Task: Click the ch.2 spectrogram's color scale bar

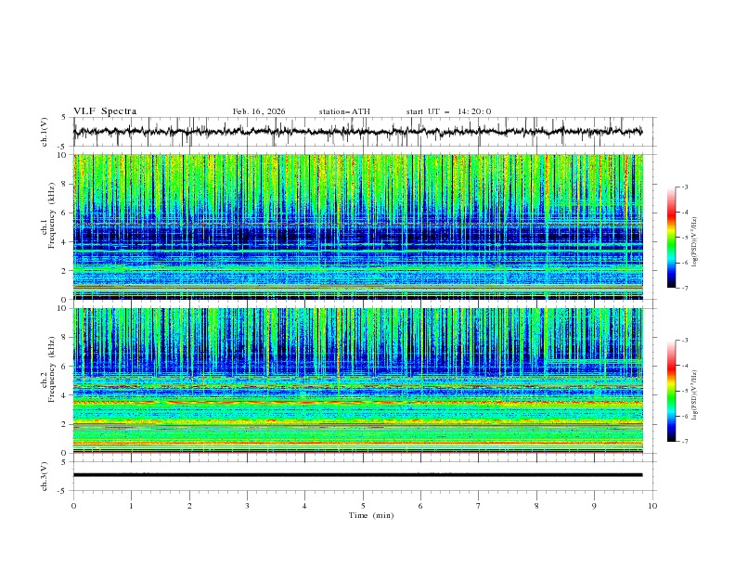Action: pyautogui.click(x=672, y=391)
